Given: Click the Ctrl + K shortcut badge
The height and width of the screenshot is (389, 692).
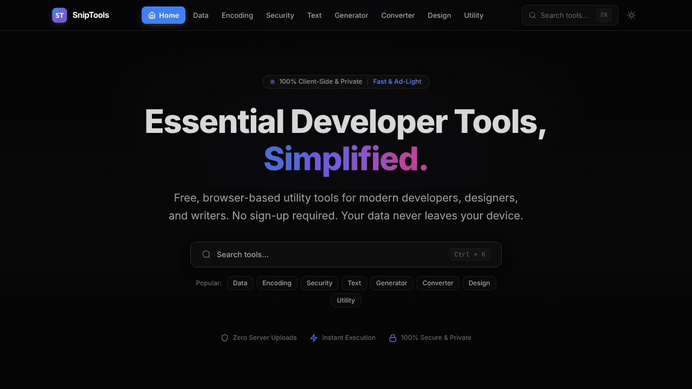Looking at the screenshot, I should click(x=470, y=254).
